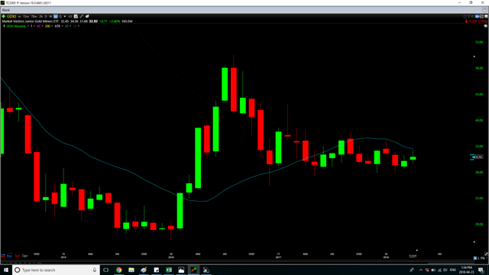Switch chart to Weekly timeframe
This screenshot has width=489, height=275.
point(50,16)
